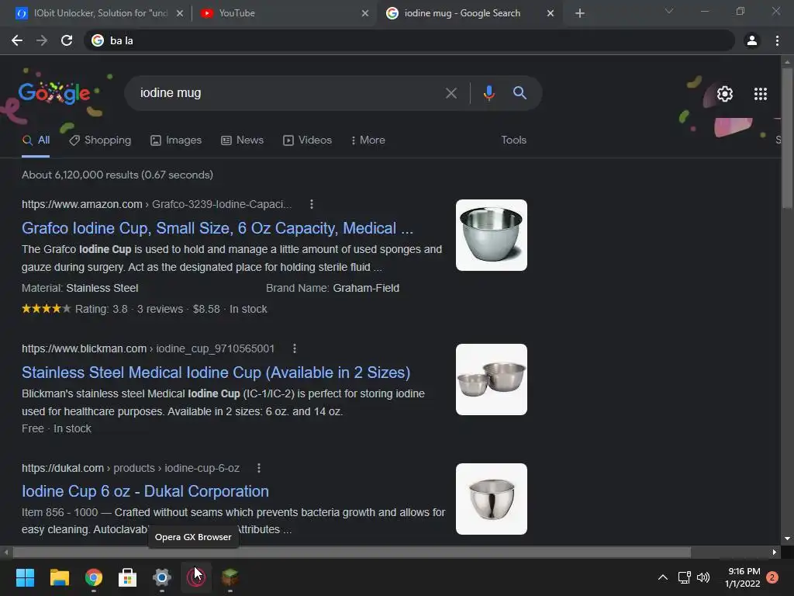Open tab search dropdown chevron

tap(669, 11)
